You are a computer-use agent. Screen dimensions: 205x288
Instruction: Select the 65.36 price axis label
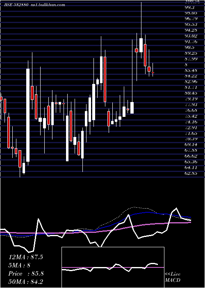coord(191,162)
